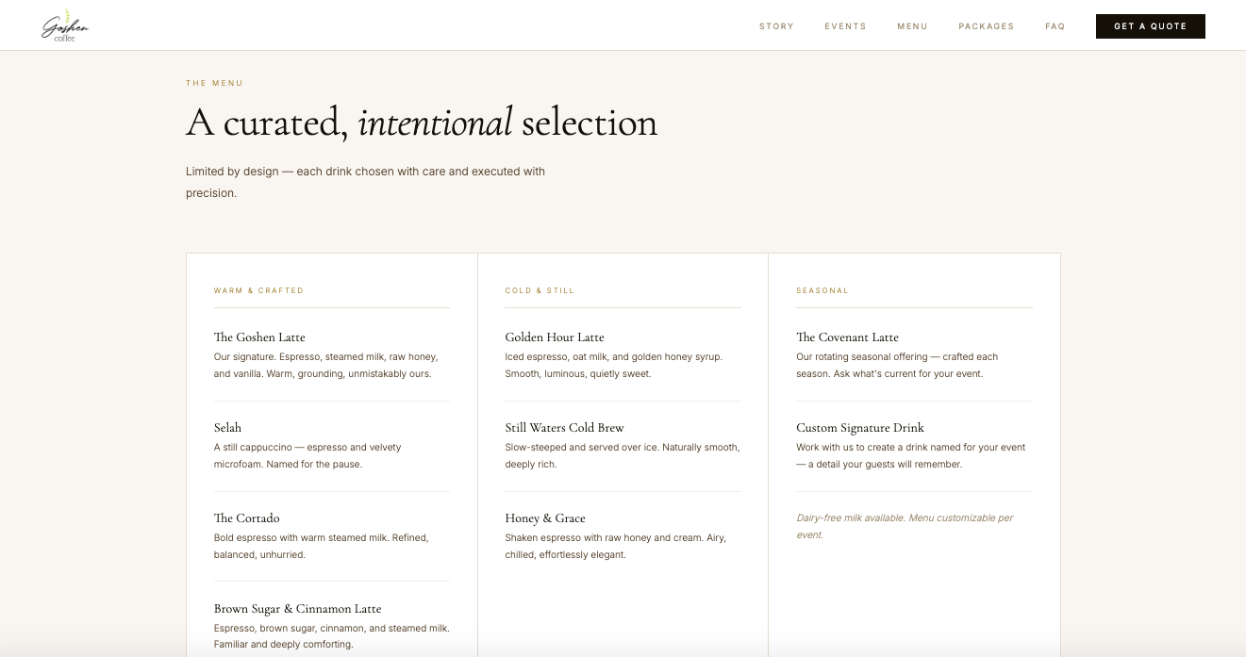The image size is (1246, 657).
Task: Select 'Honey & Grace' drink title
Action: [545, 518]
